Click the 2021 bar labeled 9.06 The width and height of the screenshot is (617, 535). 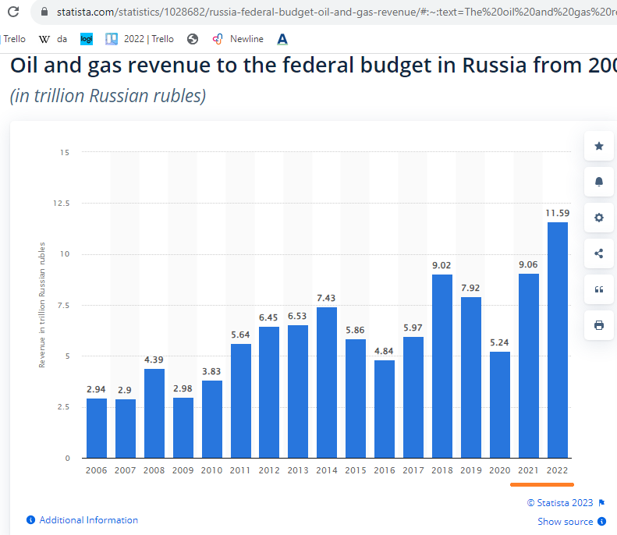coord(528,366)
